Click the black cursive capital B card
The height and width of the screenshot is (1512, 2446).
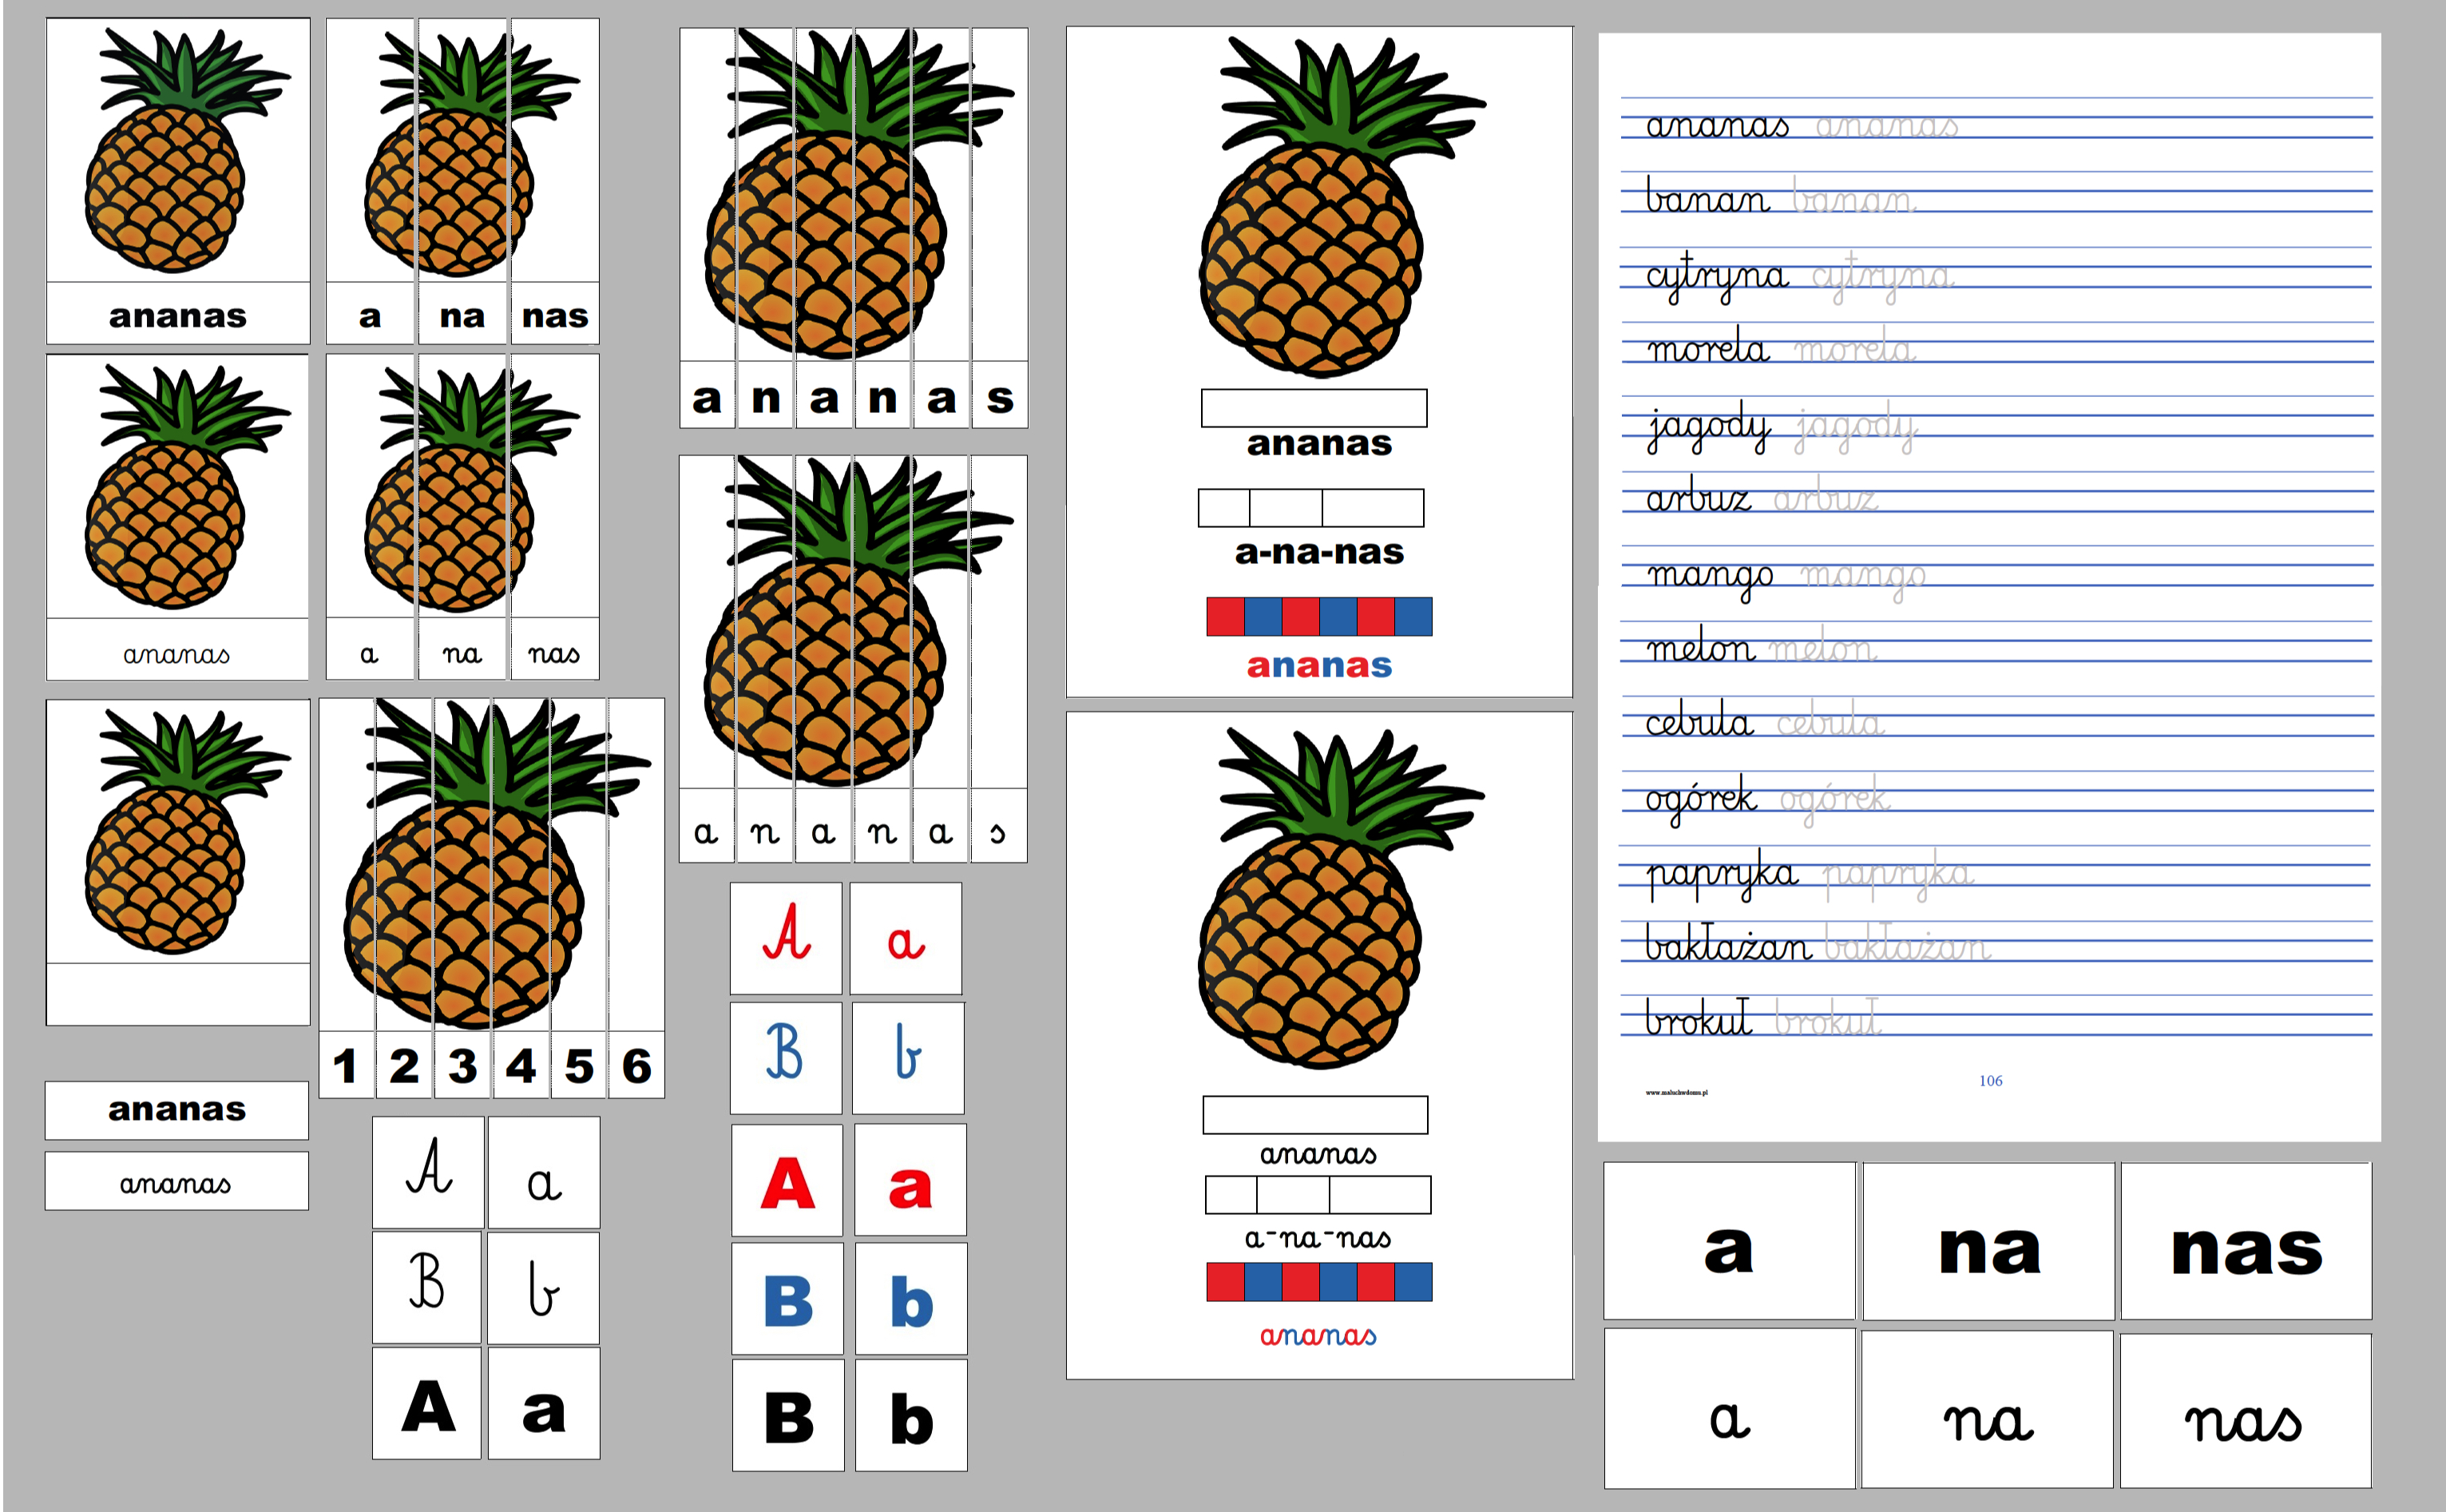tap(428, 1287)
